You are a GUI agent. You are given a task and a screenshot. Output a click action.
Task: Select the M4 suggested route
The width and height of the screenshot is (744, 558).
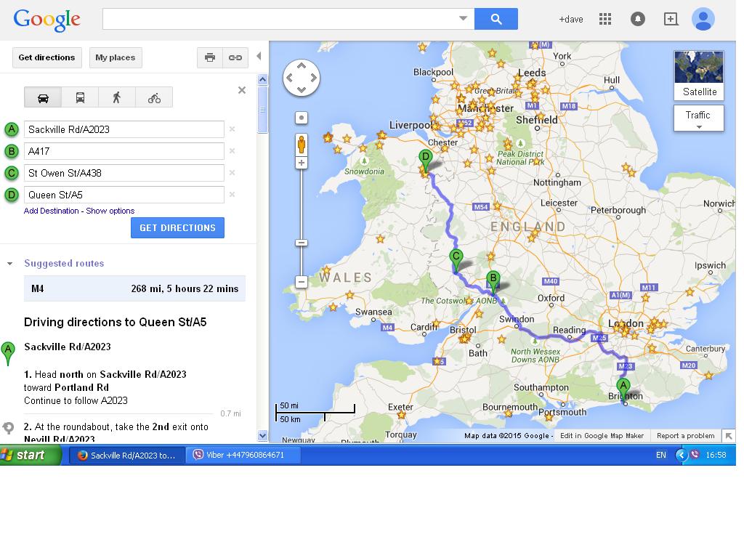pos(134,288)
